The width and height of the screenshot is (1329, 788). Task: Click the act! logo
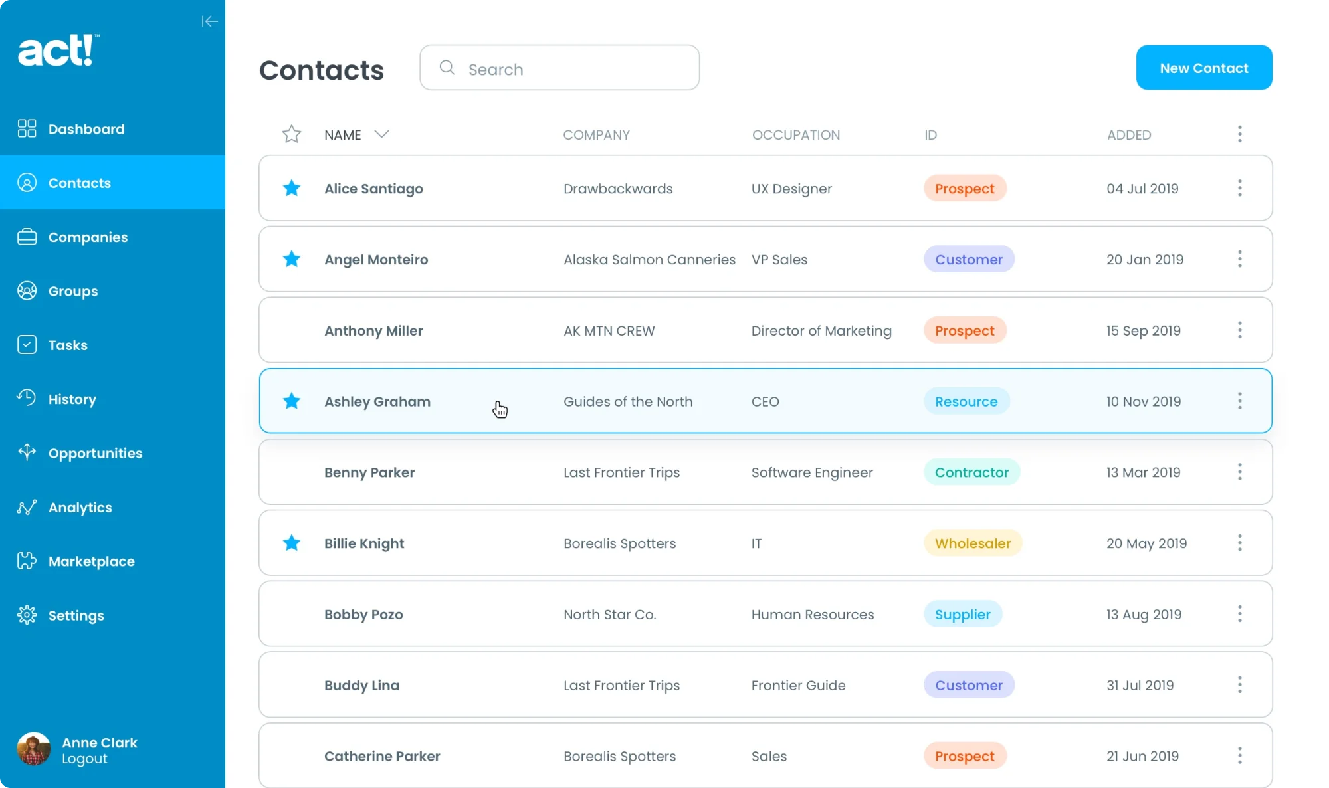tap(58, 49)
